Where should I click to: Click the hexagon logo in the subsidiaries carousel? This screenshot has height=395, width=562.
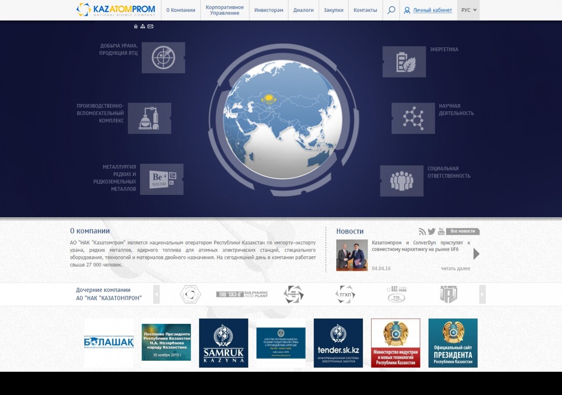point(191,294)
